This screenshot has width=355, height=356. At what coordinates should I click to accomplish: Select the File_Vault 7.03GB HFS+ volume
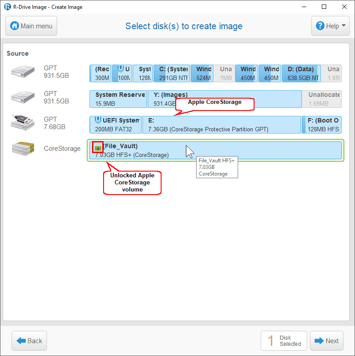click(216, 150)
